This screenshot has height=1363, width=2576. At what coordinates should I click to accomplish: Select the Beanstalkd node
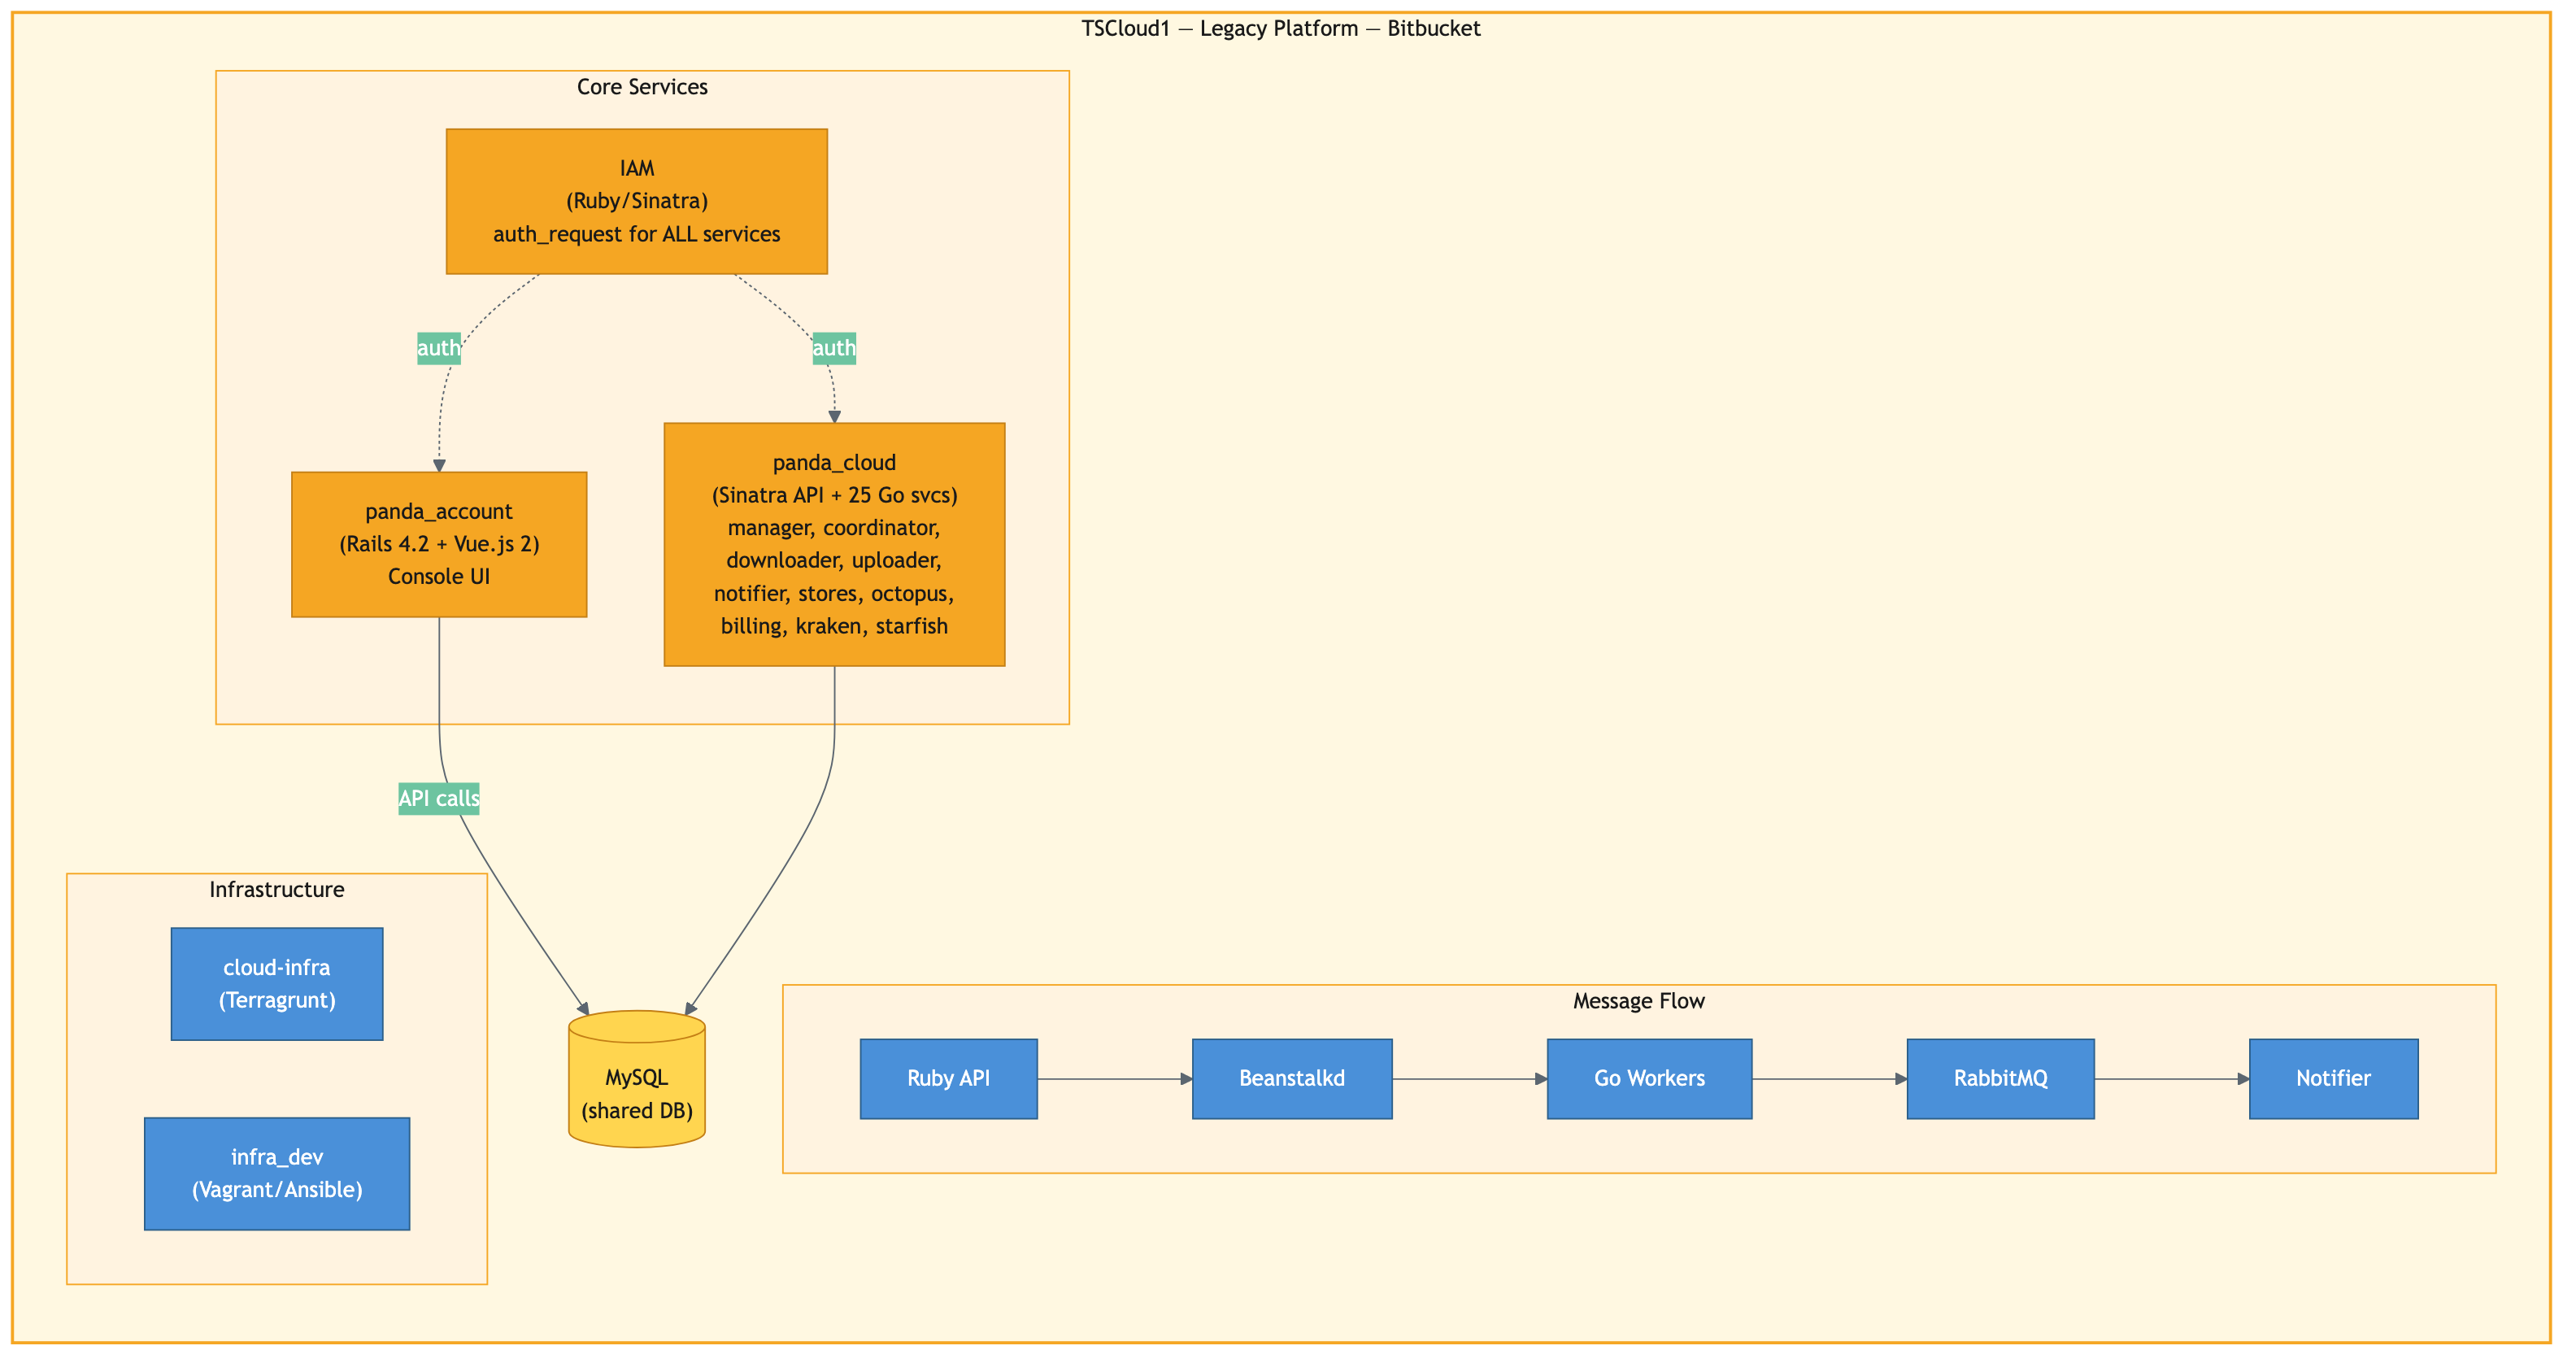click(1291, 1078)
